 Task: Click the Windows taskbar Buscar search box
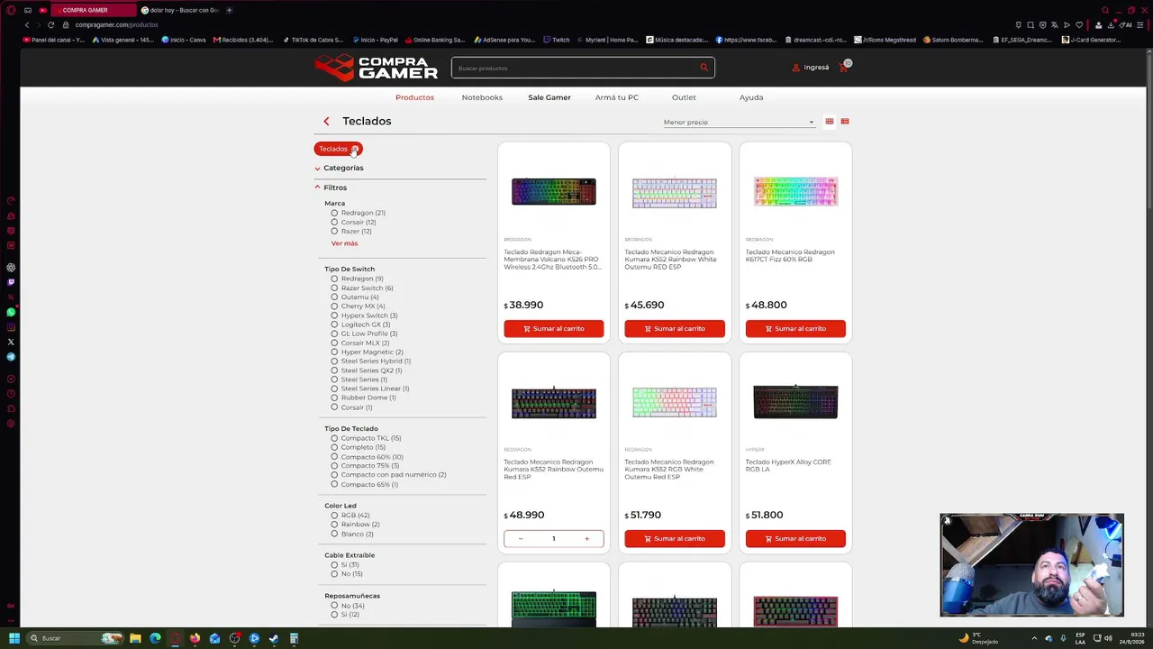pyautogui.click(x=74, y=638)
